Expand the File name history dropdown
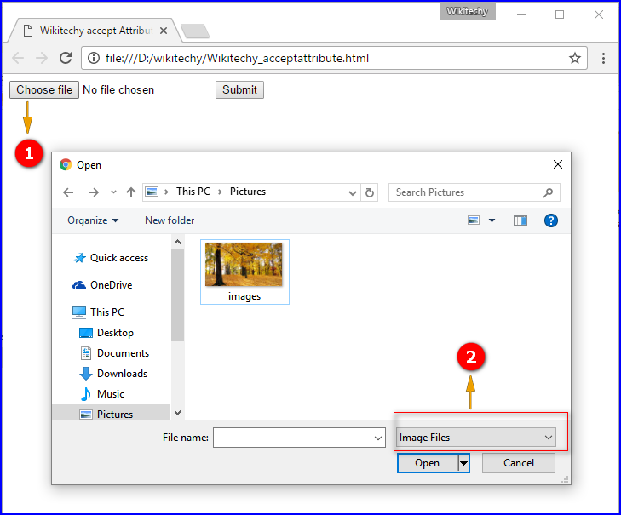621x515 pixels. pos(379,438)
